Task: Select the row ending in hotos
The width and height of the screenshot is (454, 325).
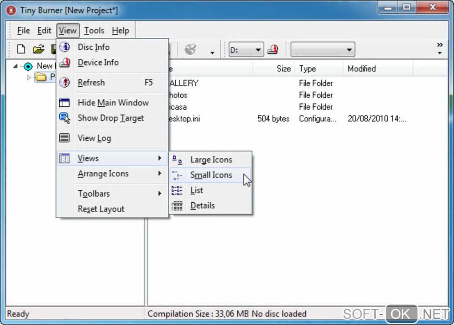Action: 178,95
